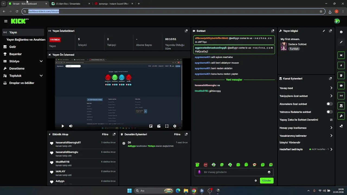Play the stream preview
347x195 pixels.
63,126
